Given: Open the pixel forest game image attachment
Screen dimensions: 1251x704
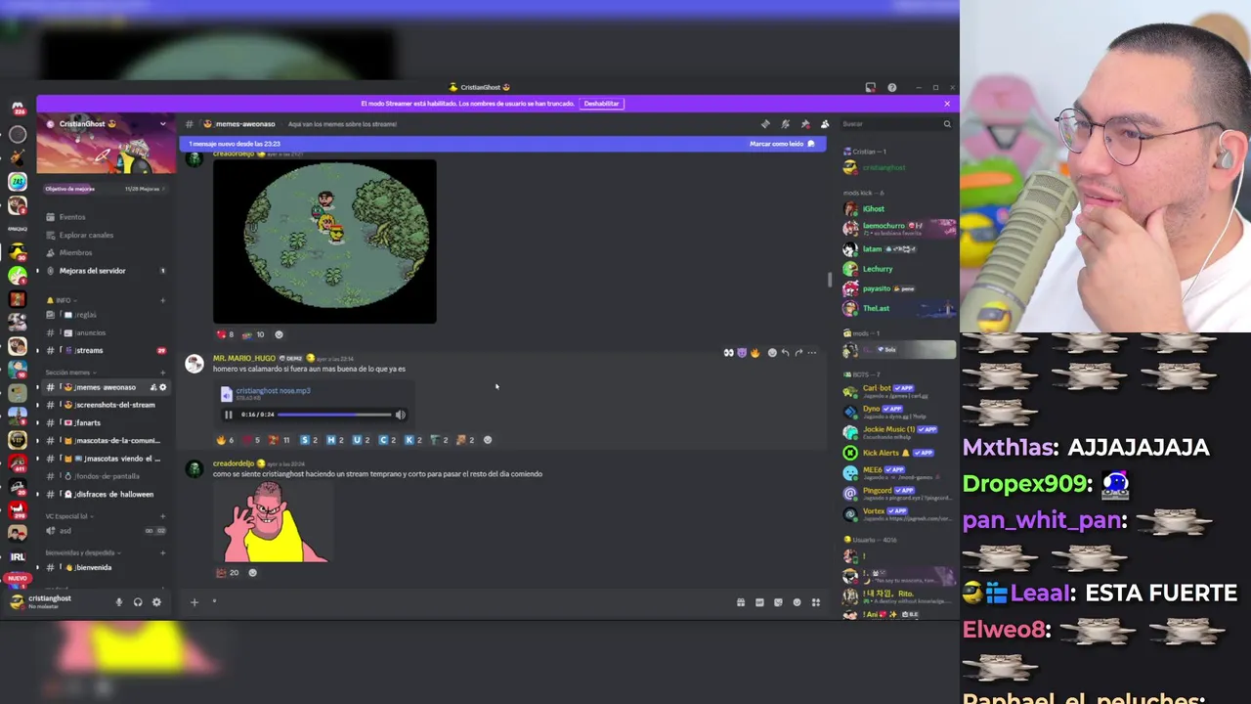Looking at the screenshot, I should [x=324, y=242].
